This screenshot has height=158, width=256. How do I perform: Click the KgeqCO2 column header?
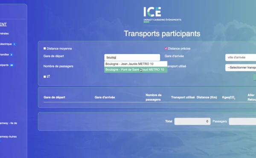229,97
